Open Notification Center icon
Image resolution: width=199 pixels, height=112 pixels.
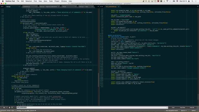[196, 1]
